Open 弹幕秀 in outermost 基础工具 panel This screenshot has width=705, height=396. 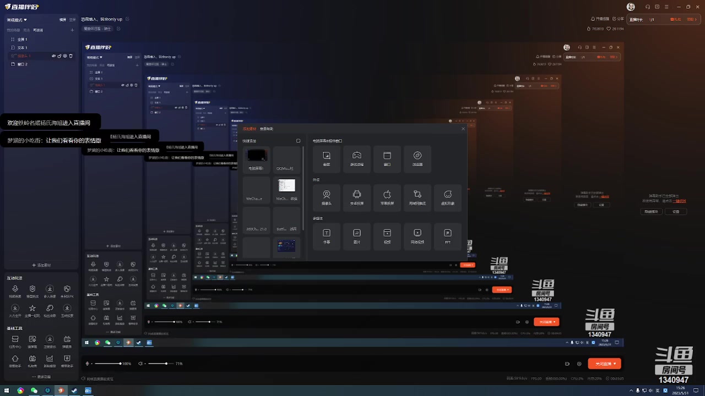point(67,342)
